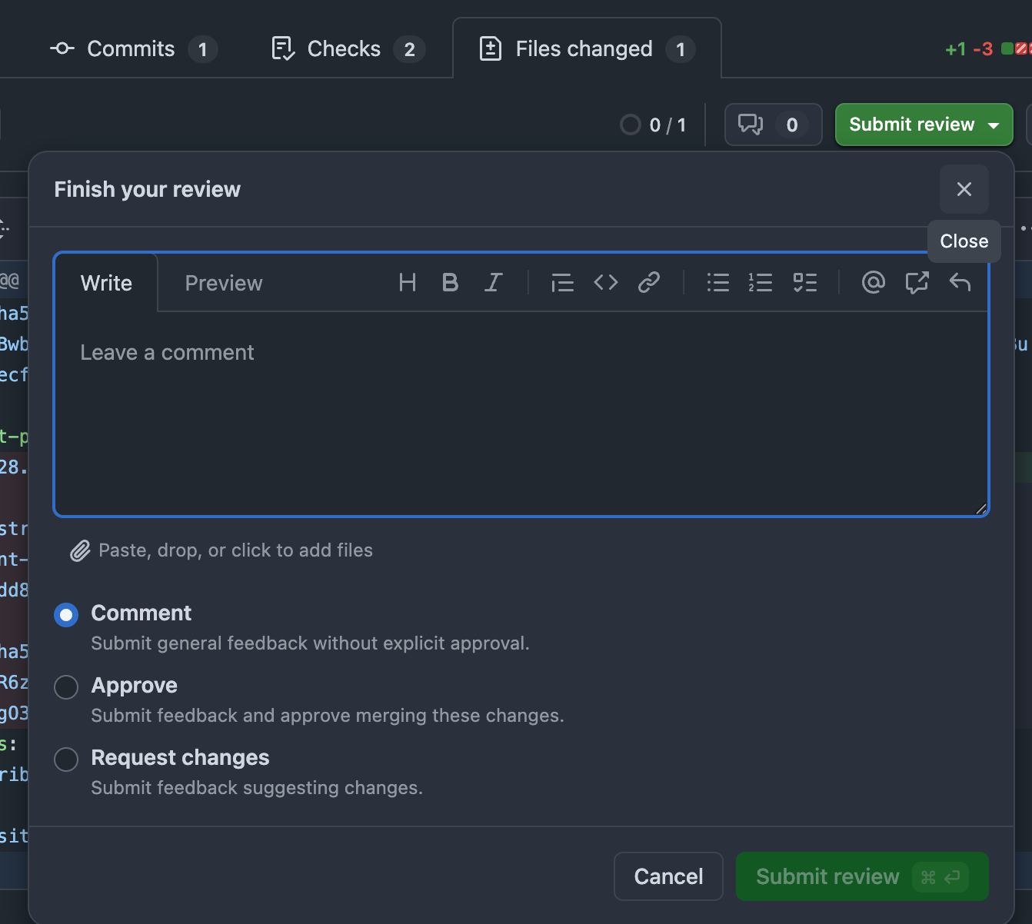The height and width of the screenshot is (924, 1032).
Task: Add a link using the chain icon
Action: (649, 283)
